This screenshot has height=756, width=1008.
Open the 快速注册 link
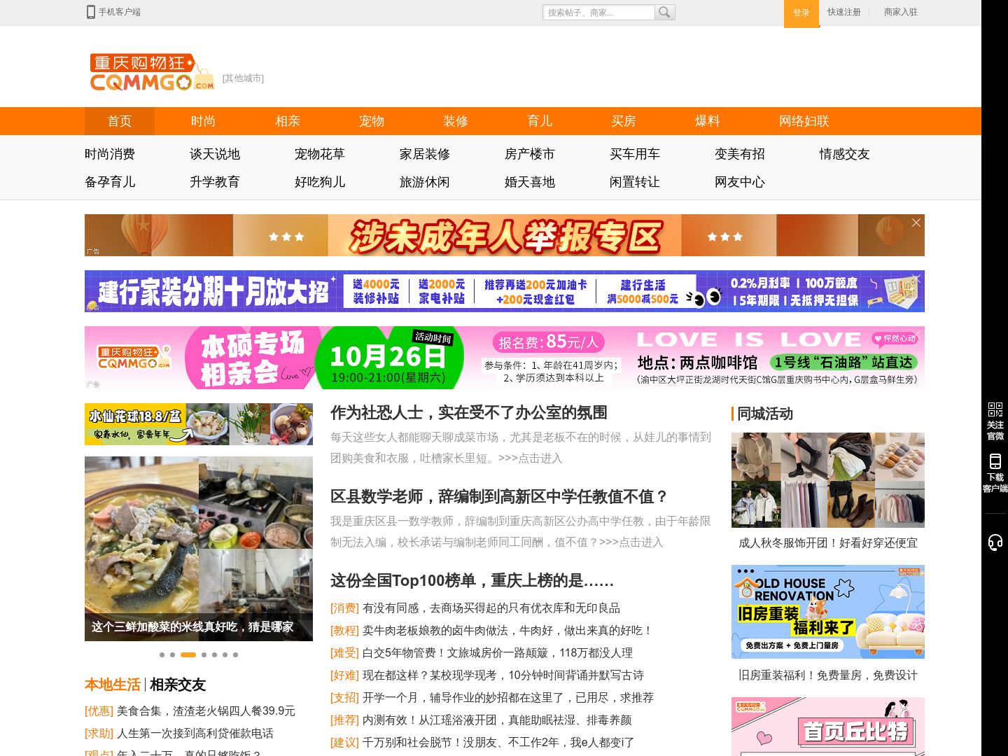point(843,12)
